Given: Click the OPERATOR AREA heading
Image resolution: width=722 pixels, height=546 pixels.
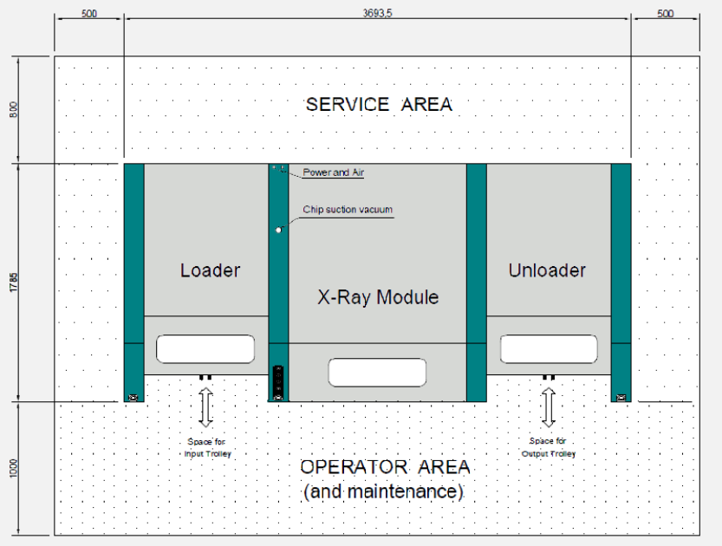Looking at the screenshot, I should coord(385,467).
